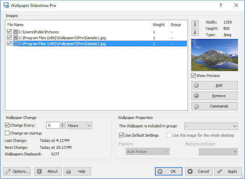Click the Remove button

[214, 96]
